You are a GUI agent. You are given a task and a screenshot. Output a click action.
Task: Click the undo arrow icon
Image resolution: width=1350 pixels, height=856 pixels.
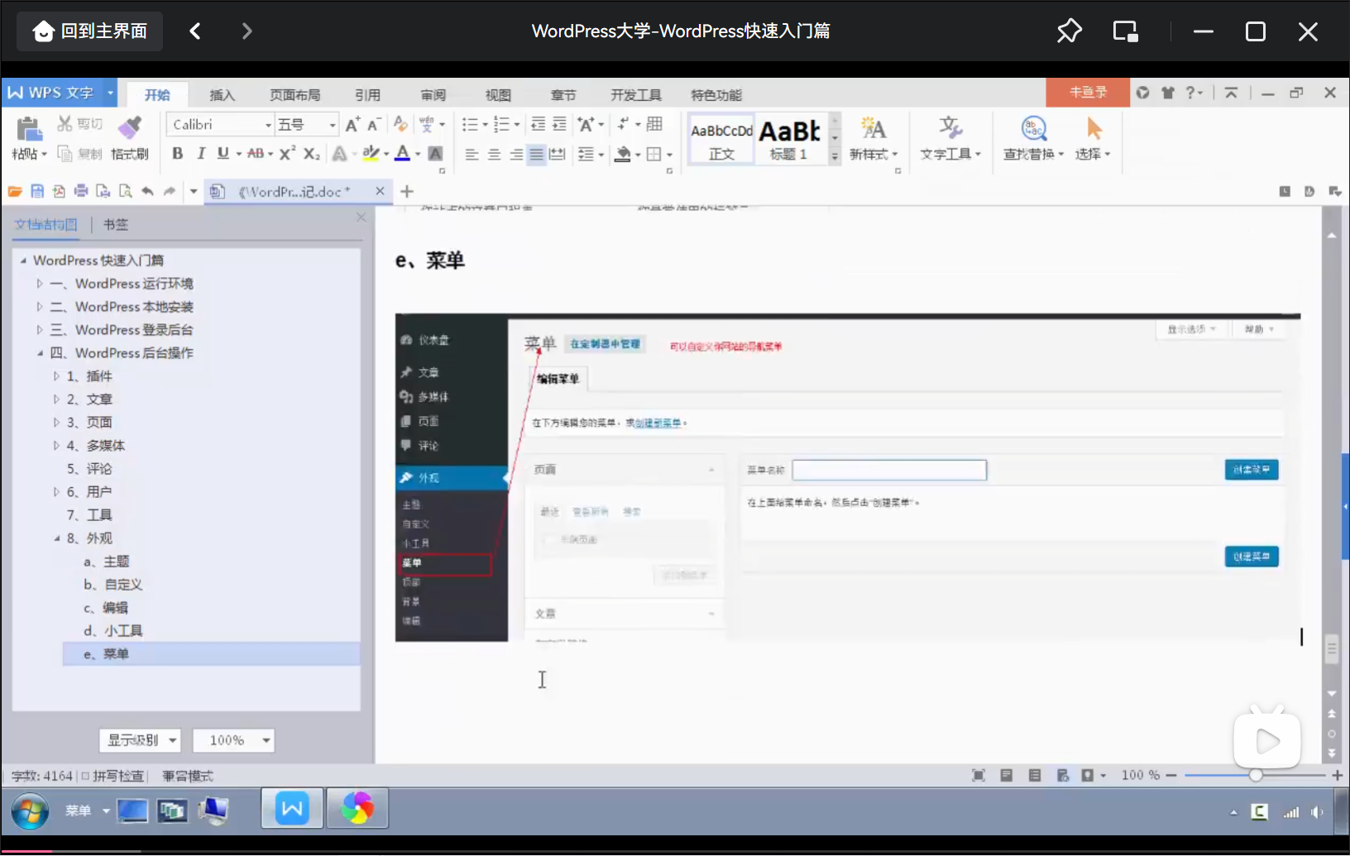pos(147,191)
